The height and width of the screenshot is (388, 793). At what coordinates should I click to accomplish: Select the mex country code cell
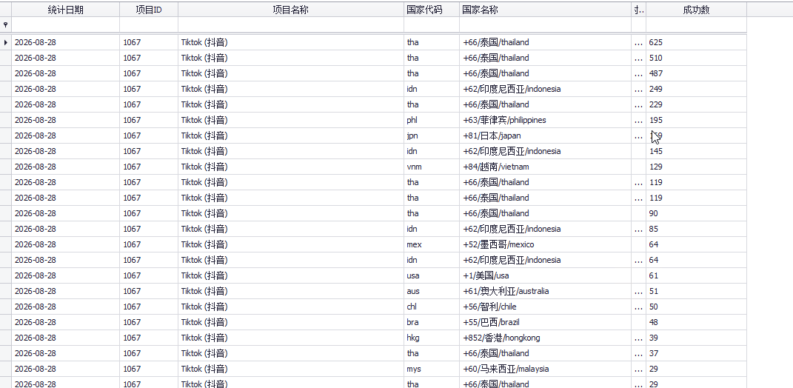(x=432, y=245)
